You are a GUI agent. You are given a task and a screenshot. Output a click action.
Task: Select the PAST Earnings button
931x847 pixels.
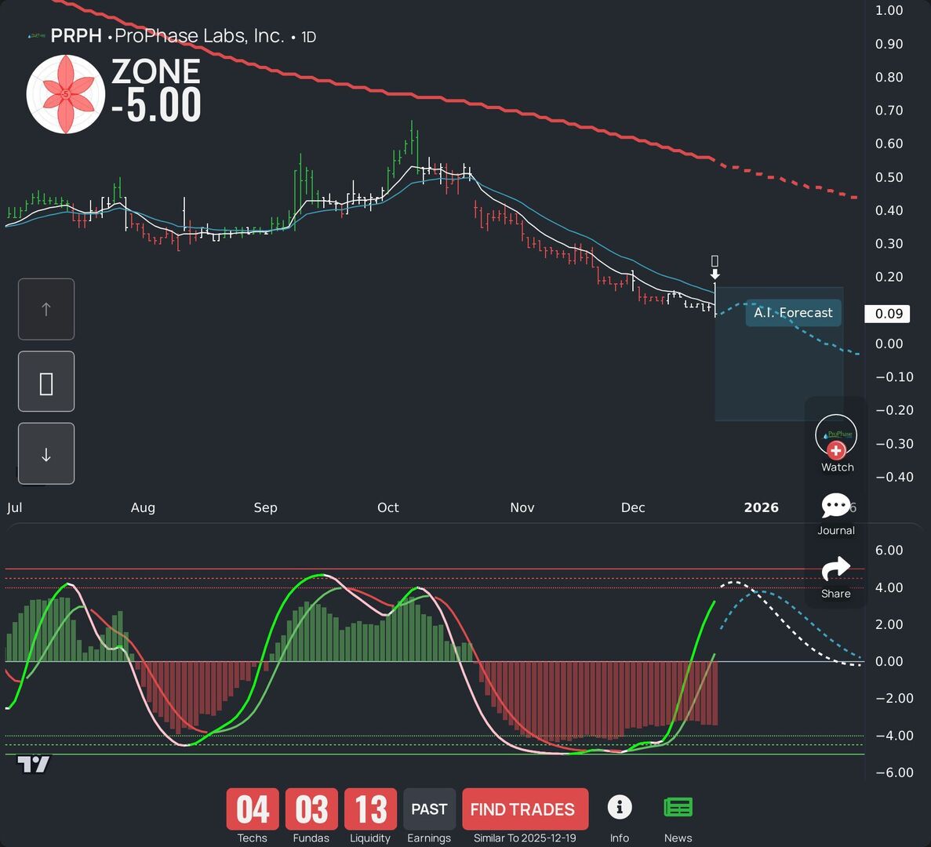click(429, 809)
